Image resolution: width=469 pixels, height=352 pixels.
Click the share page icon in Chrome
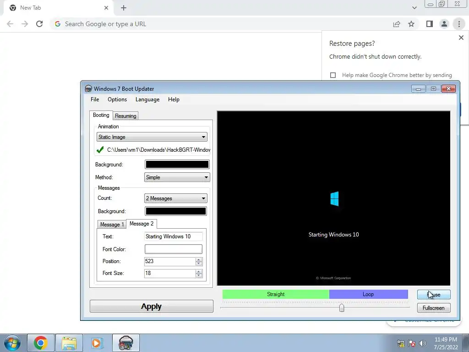point(397,24)
